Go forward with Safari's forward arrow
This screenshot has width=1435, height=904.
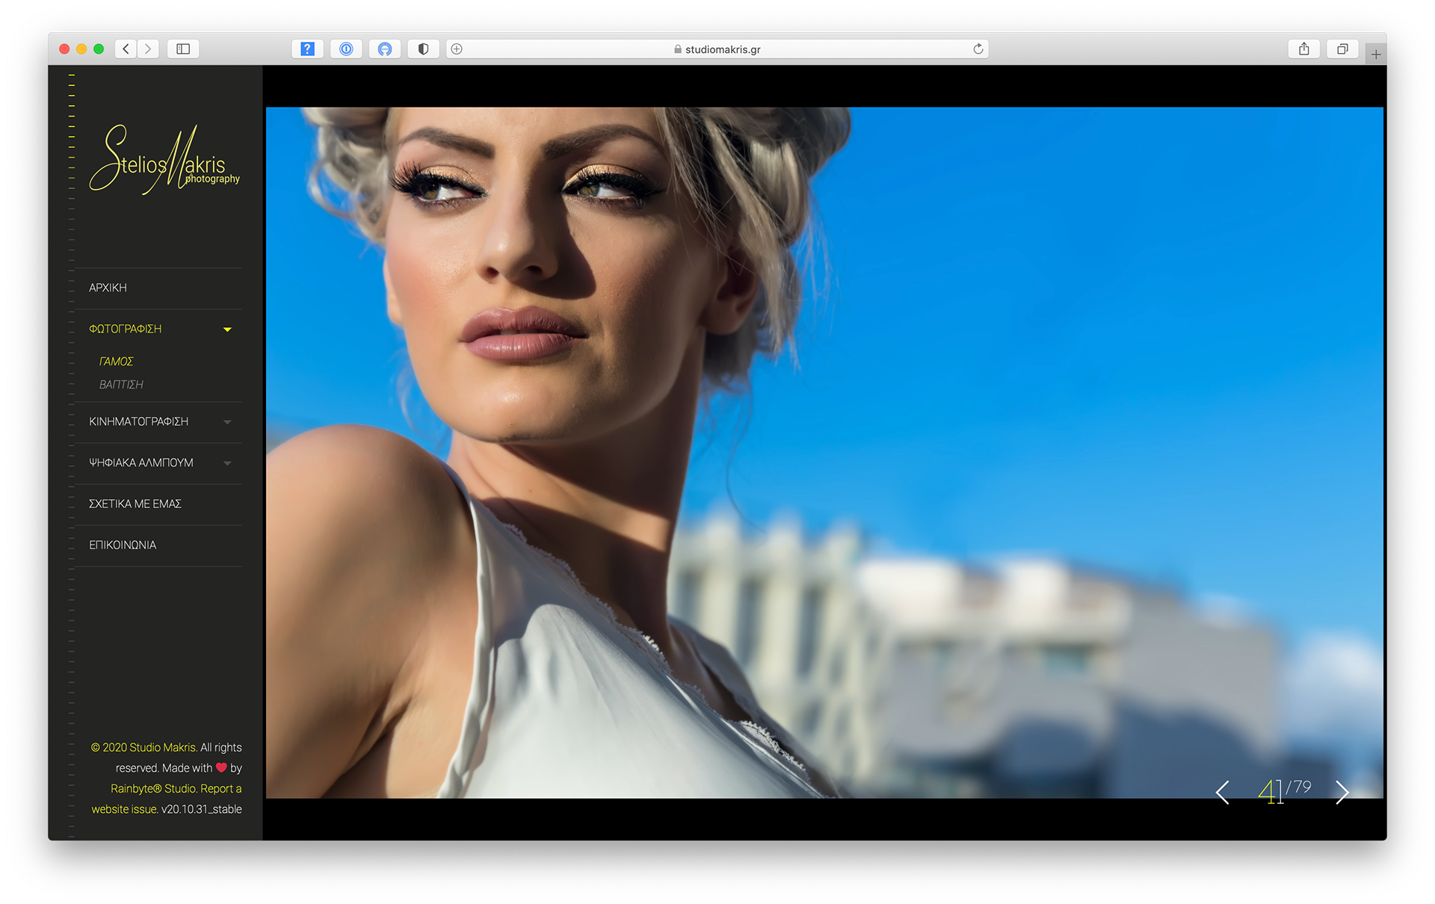pyautogui.click(x=148, y=49)
